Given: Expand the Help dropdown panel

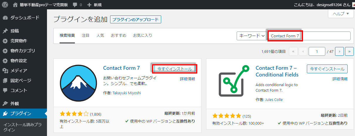Looking at the screenshot, I should (341, 14).
